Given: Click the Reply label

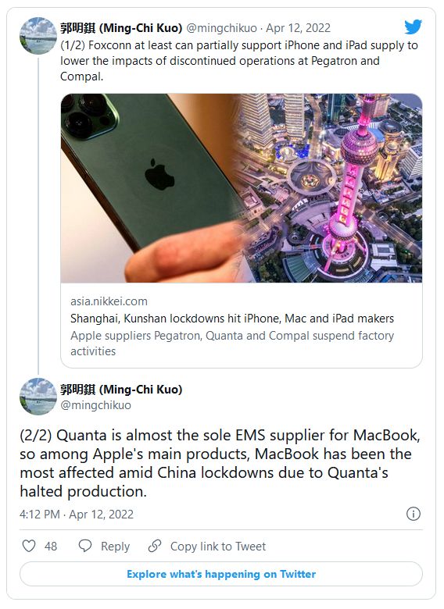Looking at the screenshot, I should pyautogui.click(x=115, y=546).
